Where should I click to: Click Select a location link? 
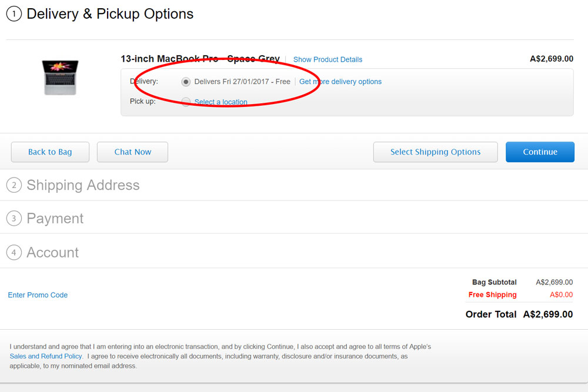coord(220,102)
